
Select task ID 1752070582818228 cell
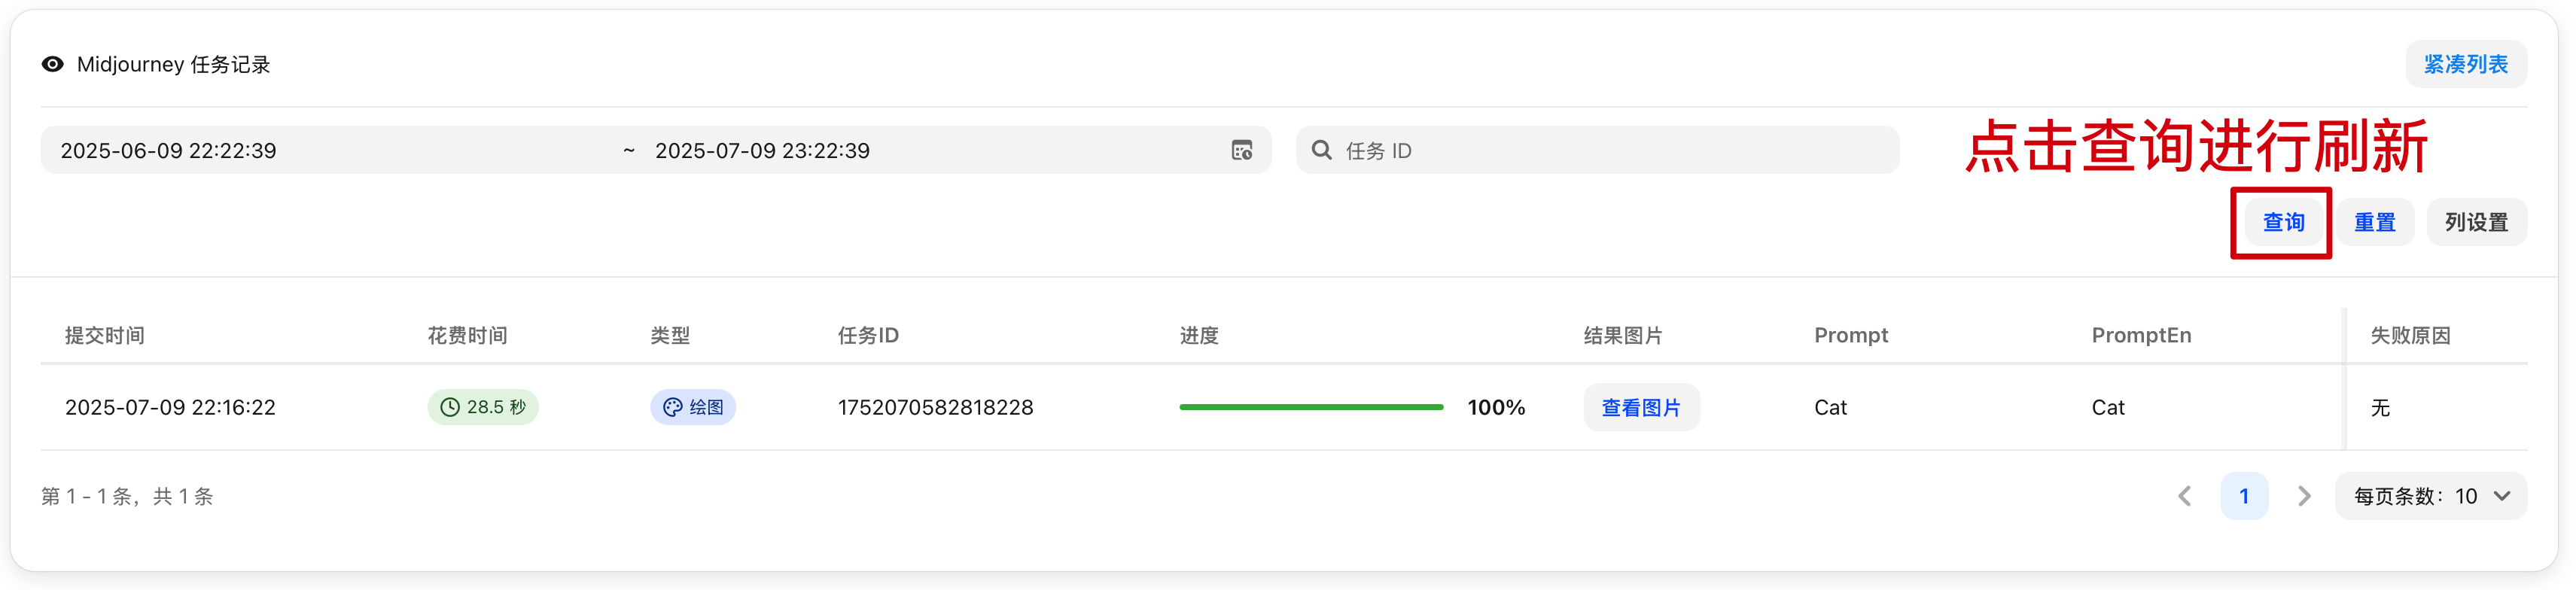click(x=935, y=407)
